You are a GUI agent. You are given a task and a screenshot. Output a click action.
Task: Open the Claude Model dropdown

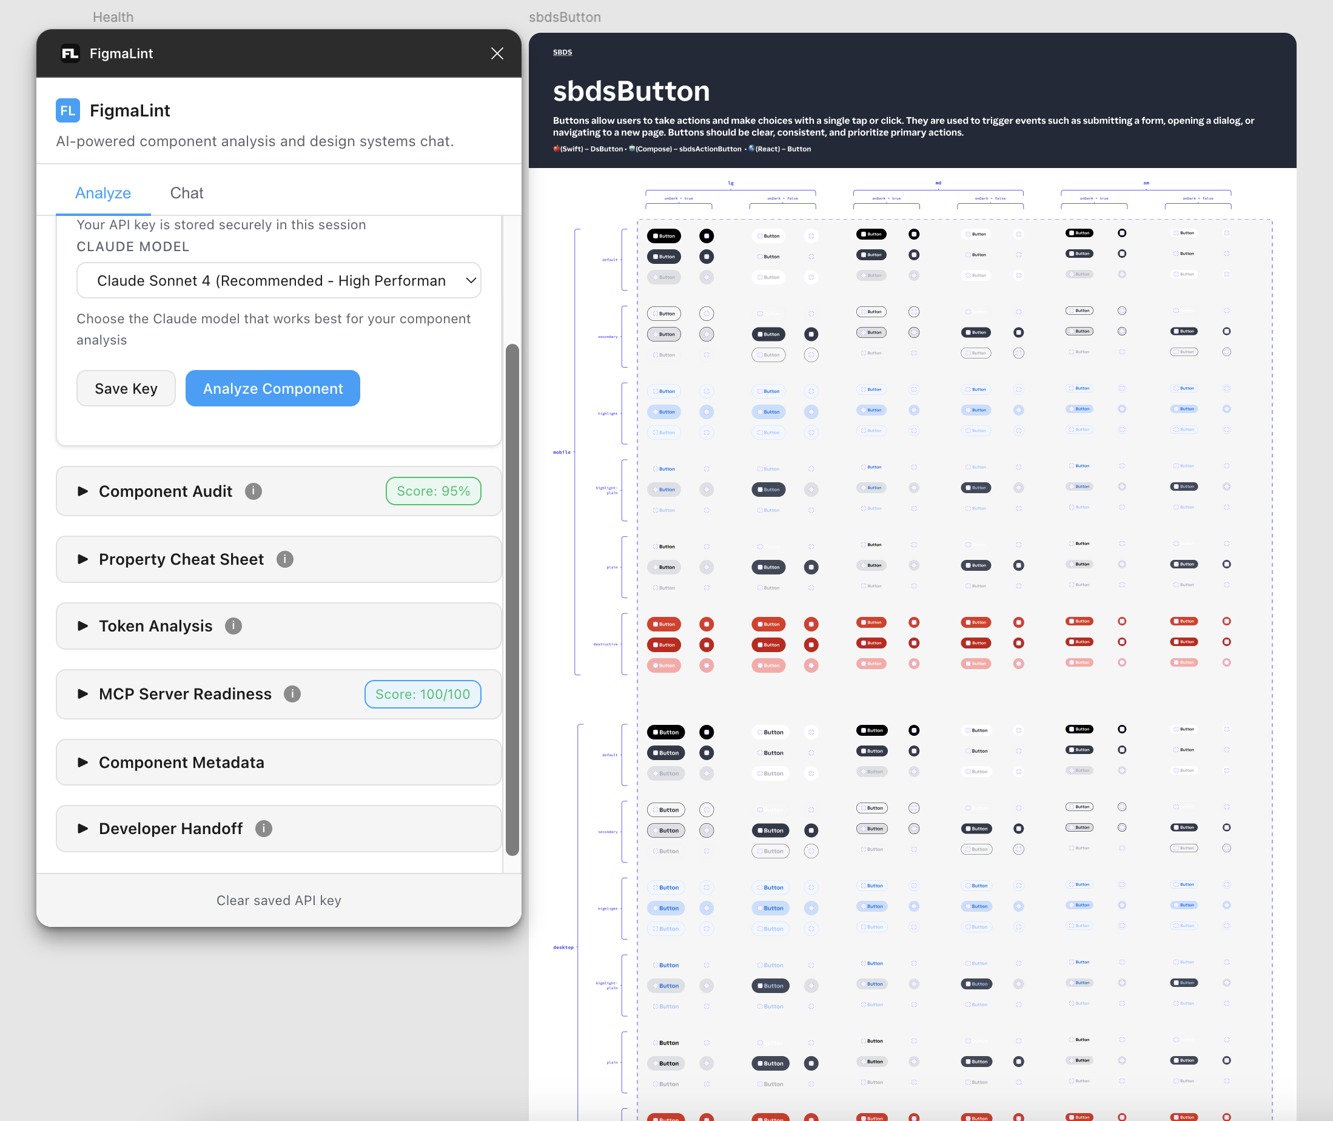click(x=279, y=280)
